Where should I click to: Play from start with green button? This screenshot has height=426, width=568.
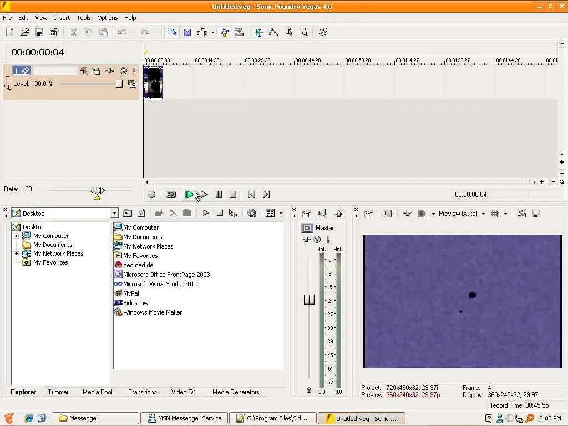(x=189, y=195)
